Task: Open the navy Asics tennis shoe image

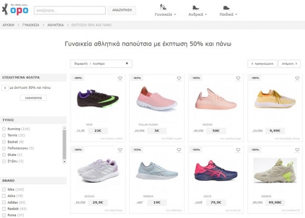Action: [x=216, y=170]
